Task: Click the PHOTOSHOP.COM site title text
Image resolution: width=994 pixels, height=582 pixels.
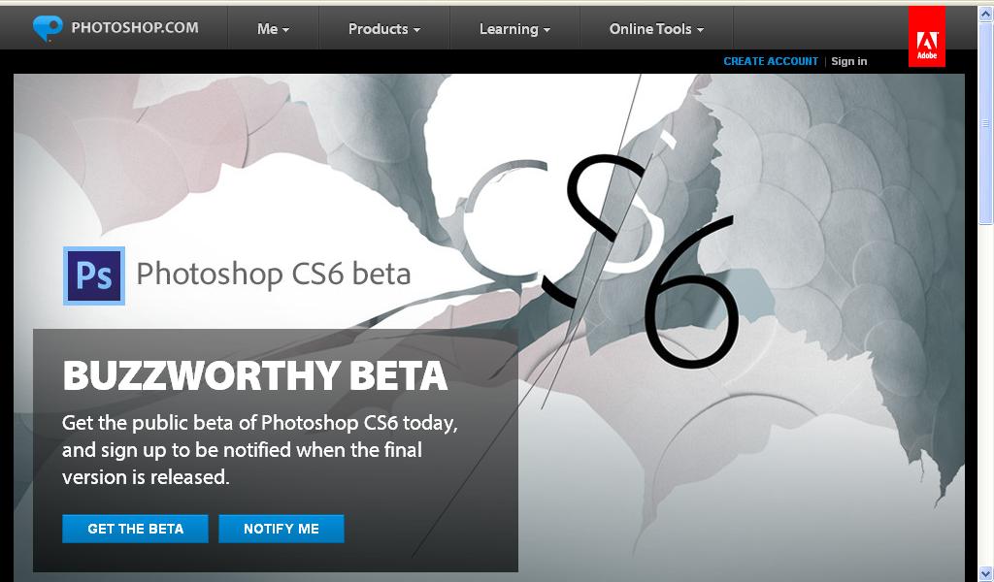Action: coord(134,28)
